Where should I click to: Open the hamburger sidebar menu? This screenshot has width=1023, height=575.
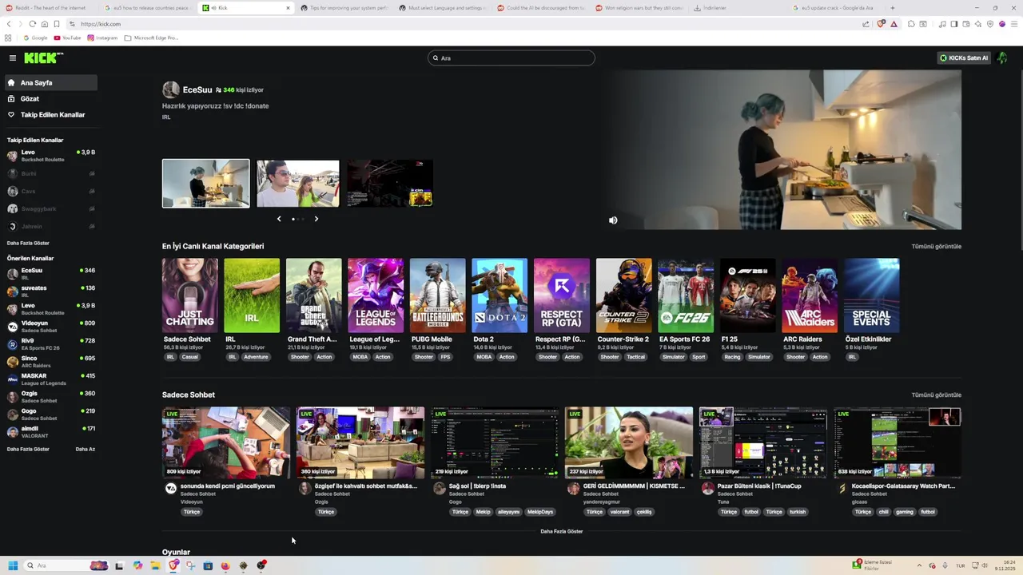click(13, 57)
